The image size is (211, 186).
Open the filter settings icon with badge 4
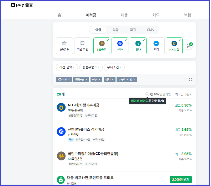click(x=189, y=46)
